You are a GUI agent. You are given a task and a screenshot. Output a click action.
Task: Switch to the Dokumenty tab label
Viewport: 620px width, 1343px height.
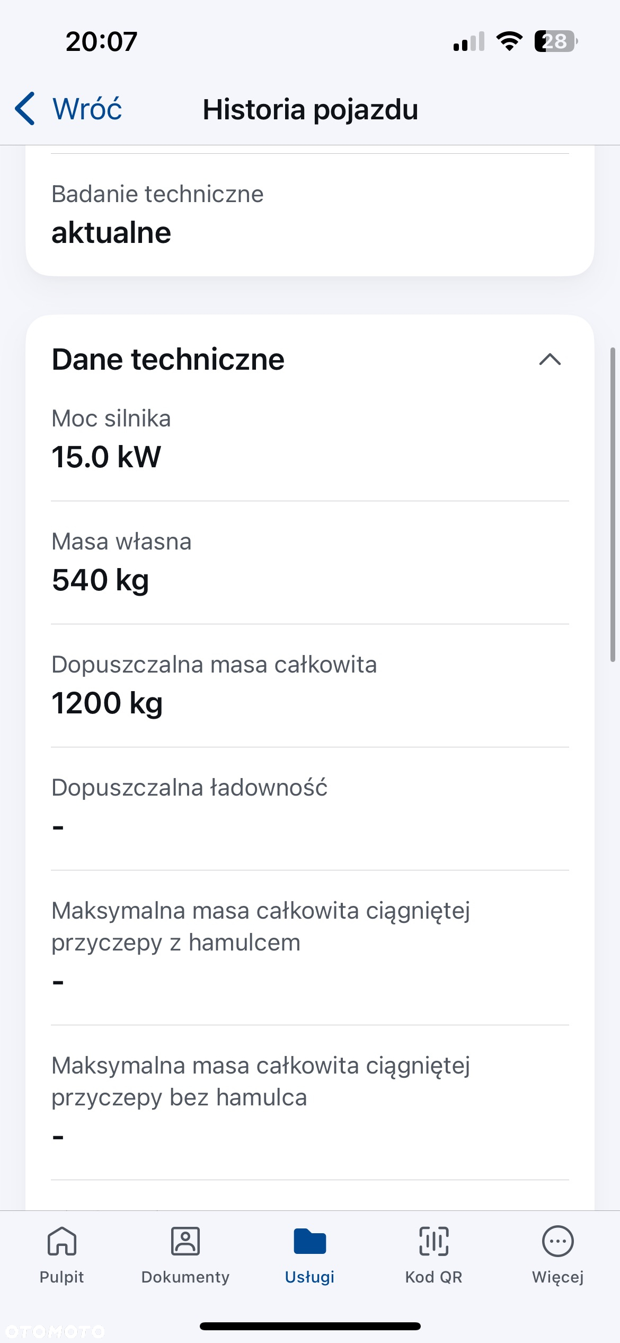tap(185, 1277)
